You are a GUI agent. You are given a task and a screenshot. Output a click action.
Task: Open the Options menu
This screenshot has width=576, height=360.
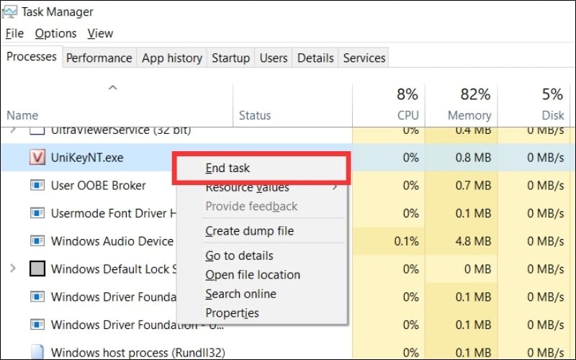coord(55,33)
